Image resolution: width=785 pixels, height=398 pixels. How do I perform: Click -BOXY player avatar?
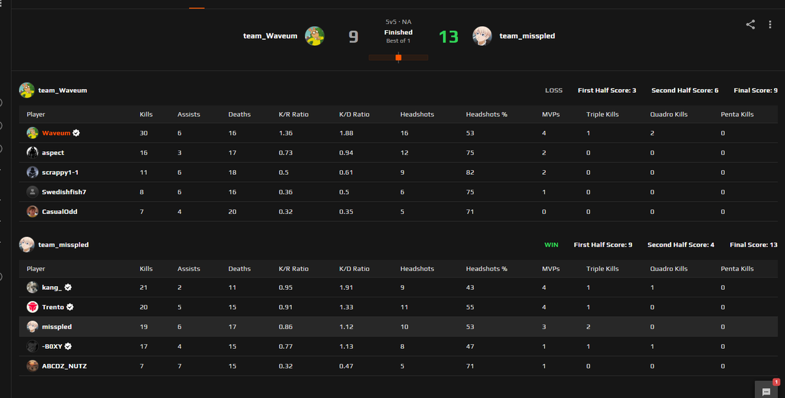pyautogui.click(x=32, y=346)
